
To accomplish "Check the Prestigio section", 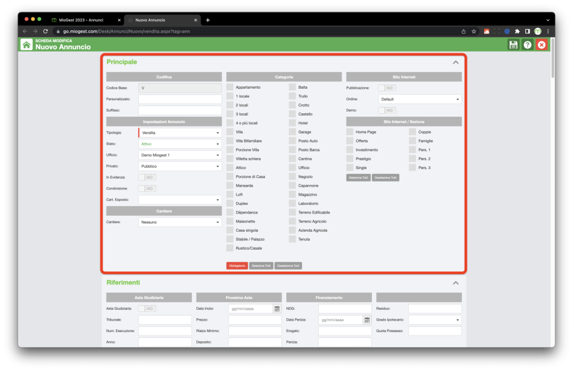I will (x=350, y=159).
